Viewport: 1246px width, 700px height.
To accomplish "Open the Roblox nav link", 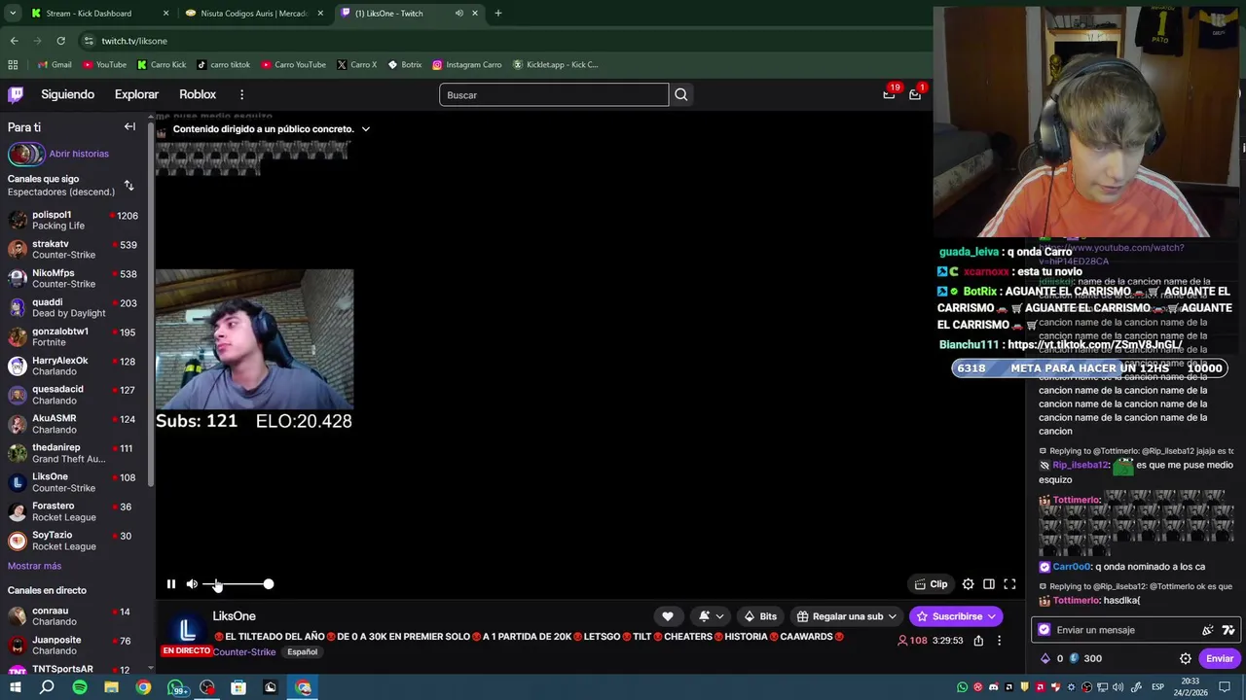I will 198,94.
